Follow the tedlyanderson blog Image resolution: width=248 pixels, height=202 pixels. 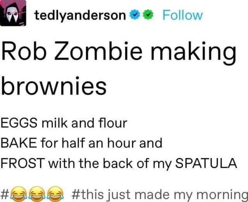183,16
